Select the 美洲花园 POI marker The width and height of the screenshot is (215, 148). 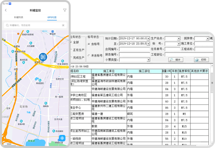[24, 63]
